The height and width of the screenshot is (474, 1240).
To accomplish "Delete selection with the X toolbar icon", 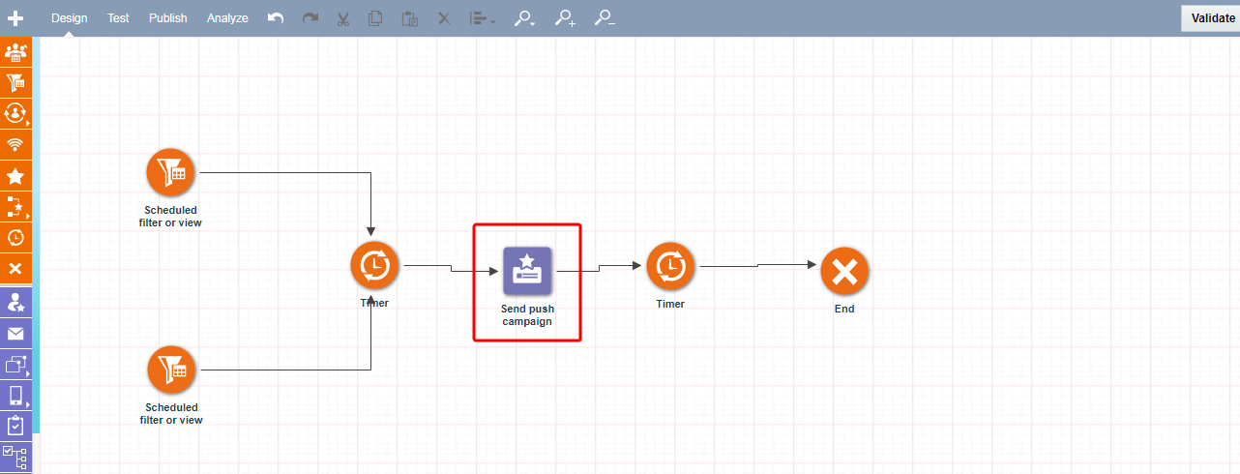I will point(444,18).
